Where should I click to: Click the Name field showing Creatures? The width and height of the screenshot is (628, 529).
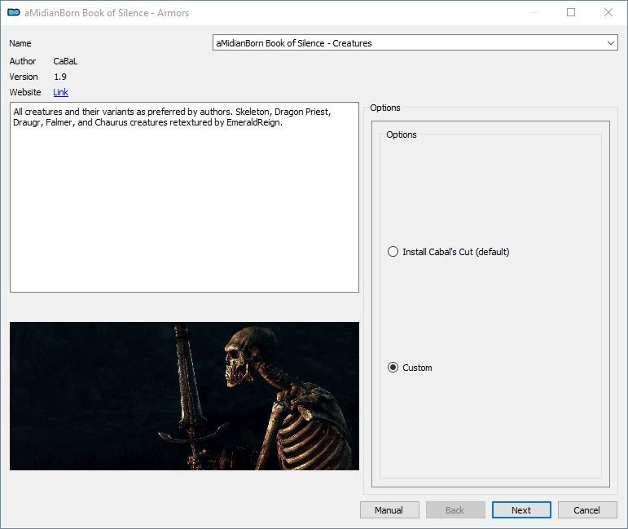(415, 43)
